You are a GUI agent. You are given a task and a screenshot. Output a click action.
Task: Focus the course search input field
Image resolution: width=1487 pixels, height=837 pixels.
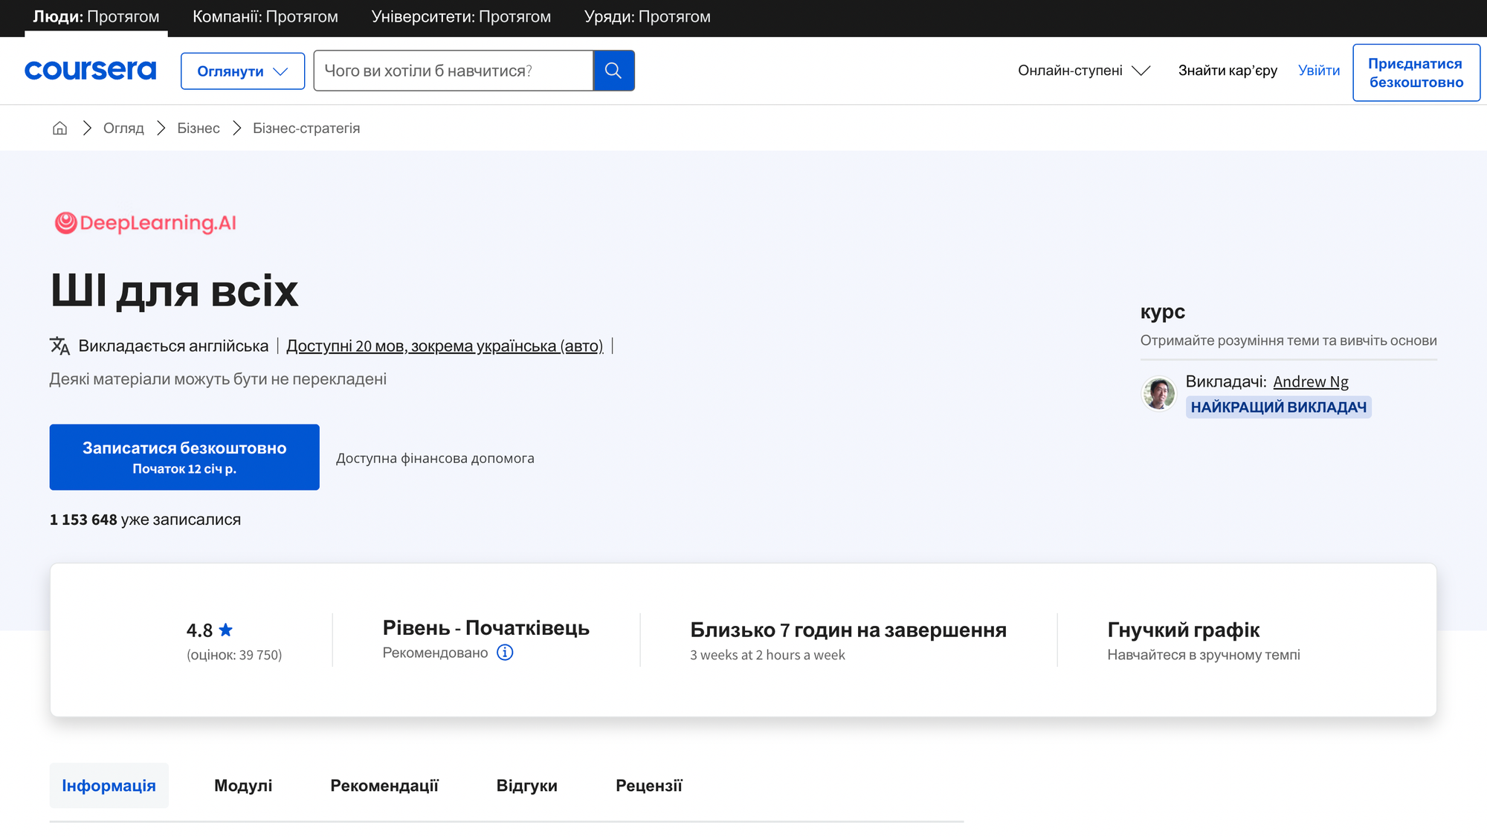click(453, 71)
